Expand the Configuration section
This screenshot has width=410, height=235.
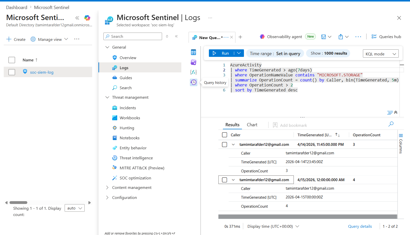click(107, 197)
